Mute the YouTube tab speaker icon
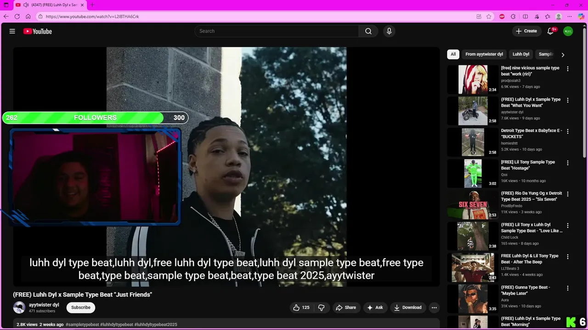 [26, 5]
